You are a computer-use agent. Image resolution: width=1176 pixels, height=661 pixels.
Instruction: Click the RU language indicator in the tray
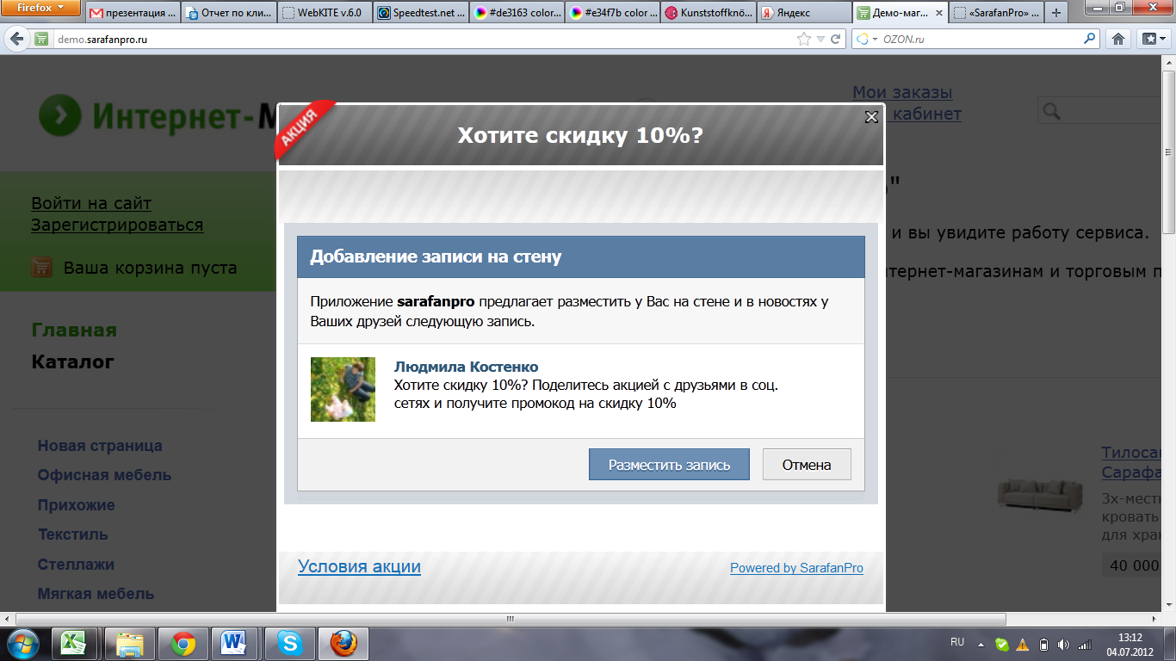click(x=957, y=642)
